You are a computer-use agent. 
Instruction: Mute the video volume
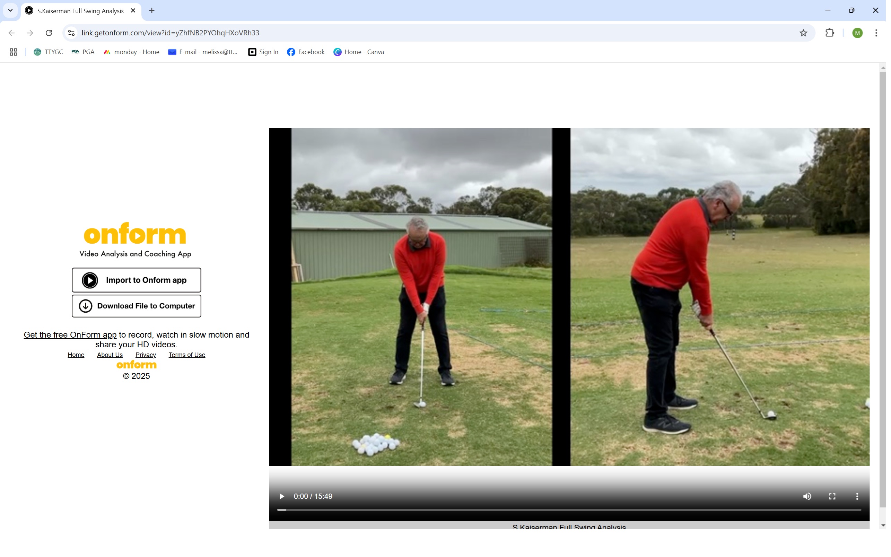point(807,496)
